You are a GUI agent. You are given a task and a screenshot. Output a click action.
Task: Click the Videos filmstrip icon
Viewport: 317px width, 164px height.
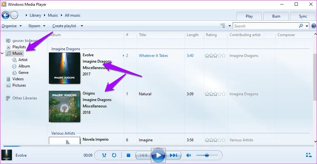pyautogui.click(x=8, y=79)
